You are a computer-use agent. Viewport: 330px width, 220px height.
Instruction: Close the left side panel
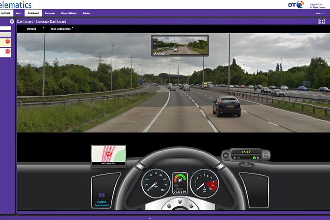(x=12, y=21)
